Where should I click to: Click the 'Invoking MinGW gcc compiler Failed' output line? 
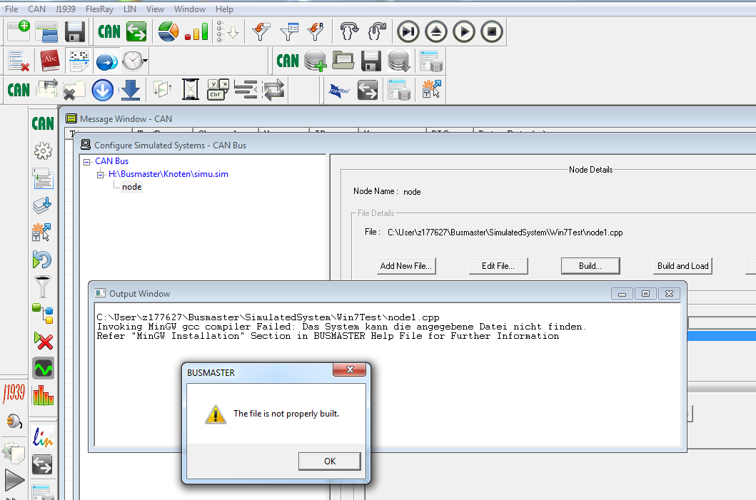[x=342, y=327]
